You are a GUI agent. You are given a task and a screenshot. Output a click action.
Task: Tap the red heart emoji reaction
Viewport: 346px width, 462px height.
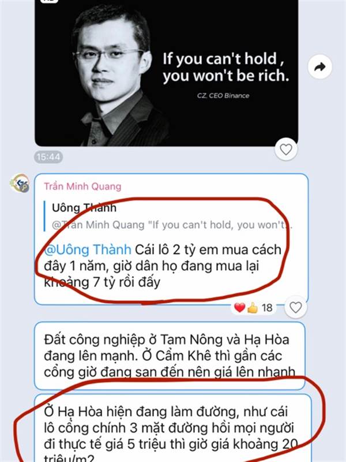[239, 308]
